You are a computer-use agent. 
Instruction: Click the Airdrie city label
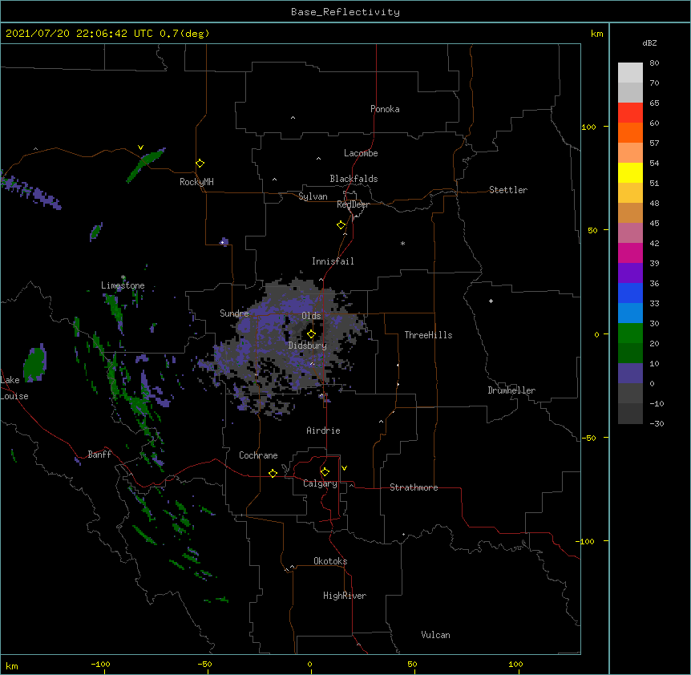[323, 430]
